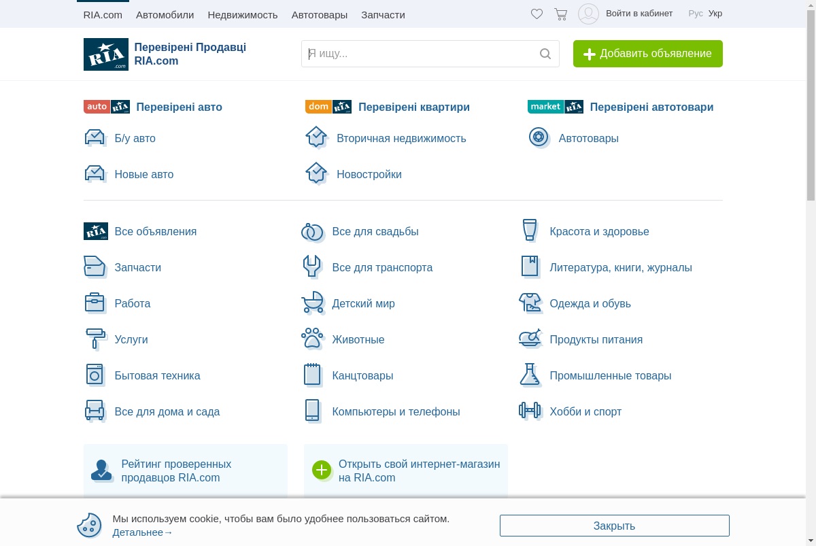The width and height of the screenshot is (816, 546).
Task: Open Компьютеры и телефоны category
Action: click(x=396, y=411)
